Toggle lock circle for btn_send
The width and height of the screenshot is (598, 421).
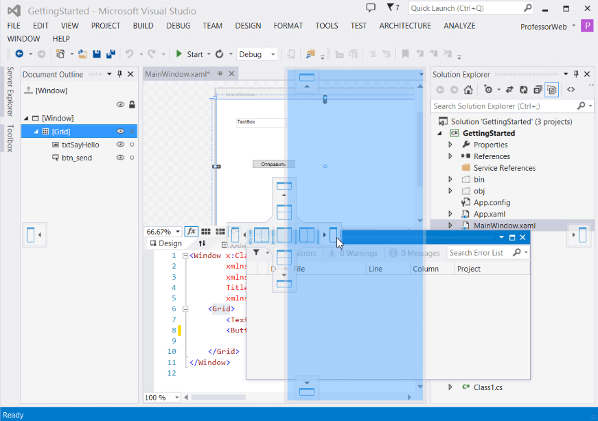132,157
